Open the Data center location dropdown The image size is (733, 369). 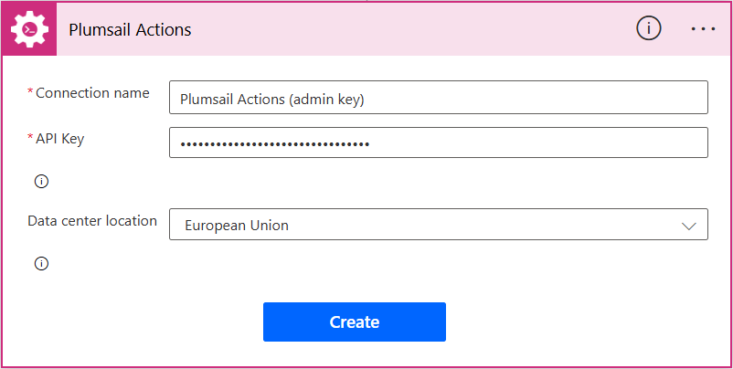(438, 225)
